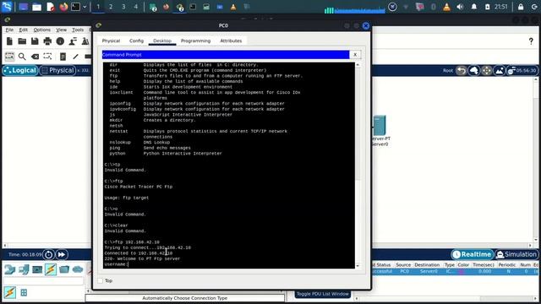Image resolution: width=541 pixels, height=304 pixels.
Task: Close the Command Prompt with the X button
Action: click(x=355, y=55)
